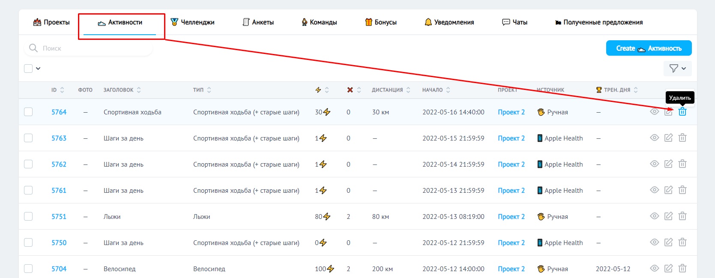The width and height of the screenshot is (715, 278).
Task: Delete activity 5764 with trash icon
Action: 682,112
